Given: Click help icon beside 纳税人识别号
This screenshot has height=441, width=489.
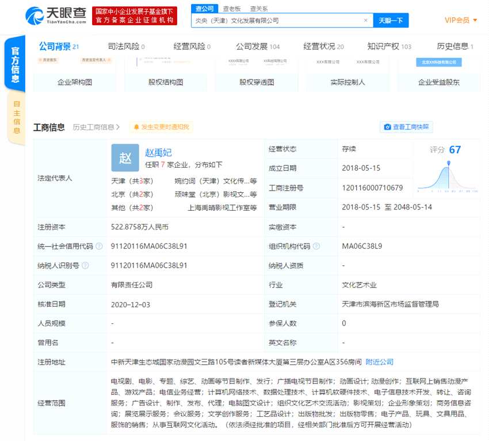Looking at the screenshot, I should click(x=85, y=266).
